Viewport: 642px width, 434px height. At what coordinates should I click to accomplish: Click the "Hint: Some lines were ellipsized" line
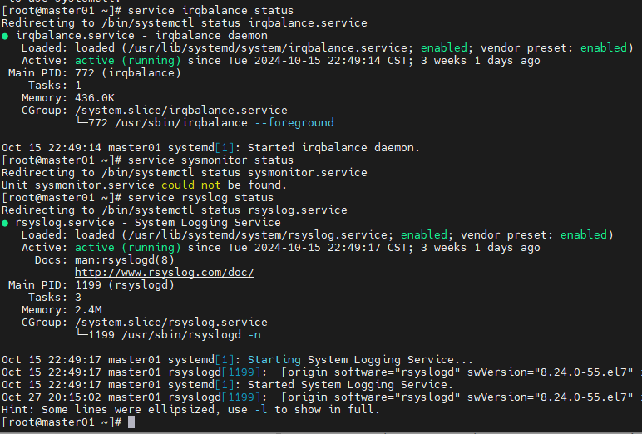point(190,410)
